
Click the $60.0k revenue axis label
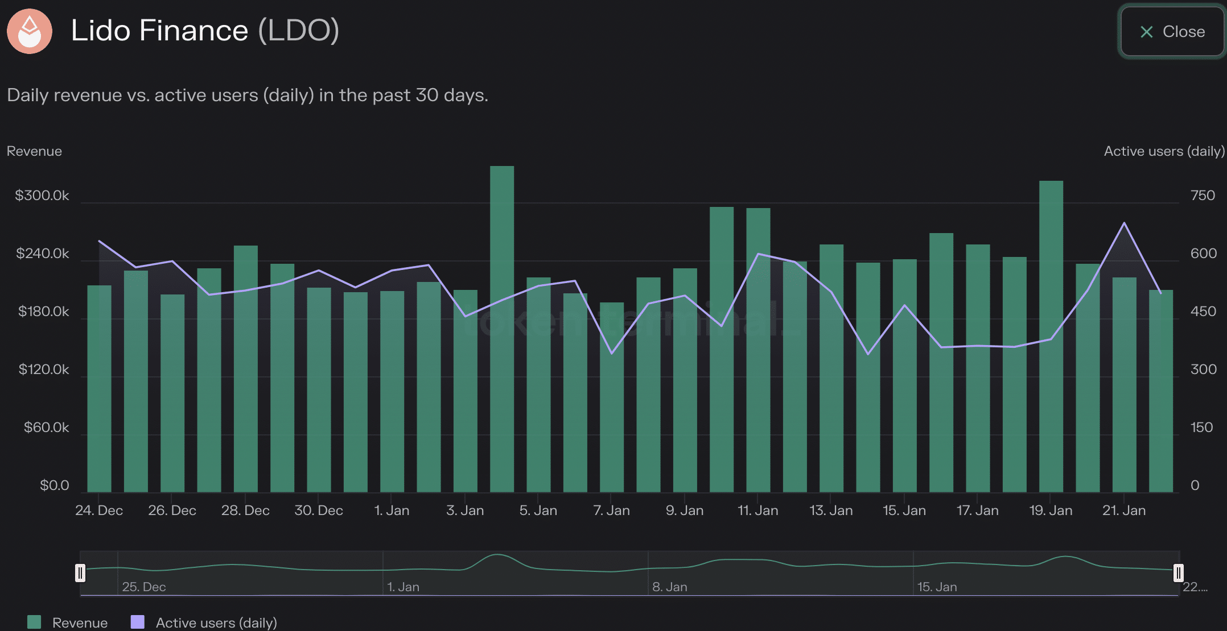click(x=46, y=427)
